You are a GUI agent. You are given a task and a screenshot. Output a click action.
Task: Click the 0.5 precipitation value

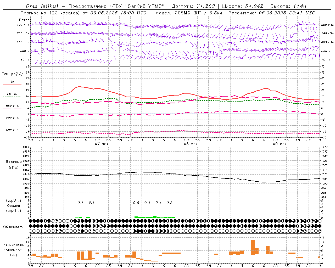click(136, 203)
